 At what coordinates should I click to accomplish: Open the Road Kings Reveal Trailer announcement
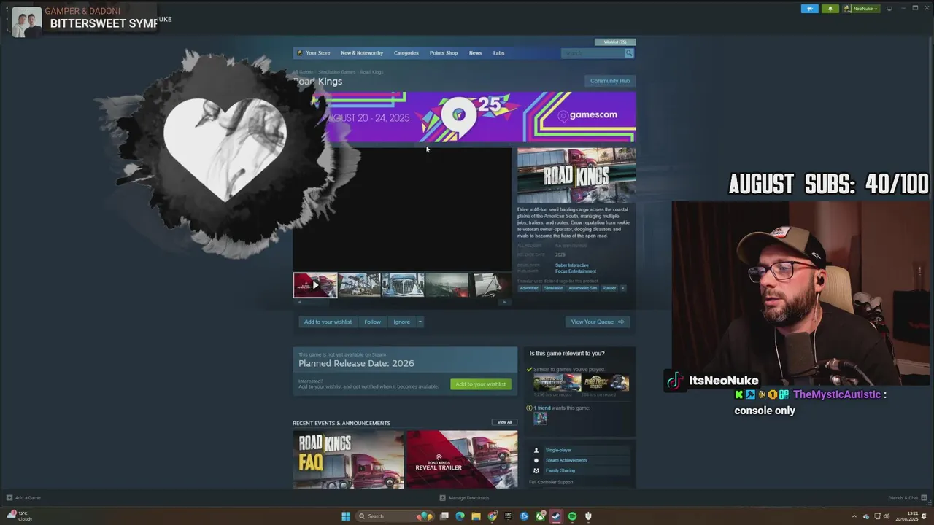462,459
